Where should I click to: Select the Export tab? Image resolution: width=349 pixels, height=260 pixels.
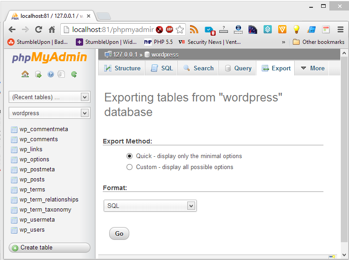pos(275,68)
